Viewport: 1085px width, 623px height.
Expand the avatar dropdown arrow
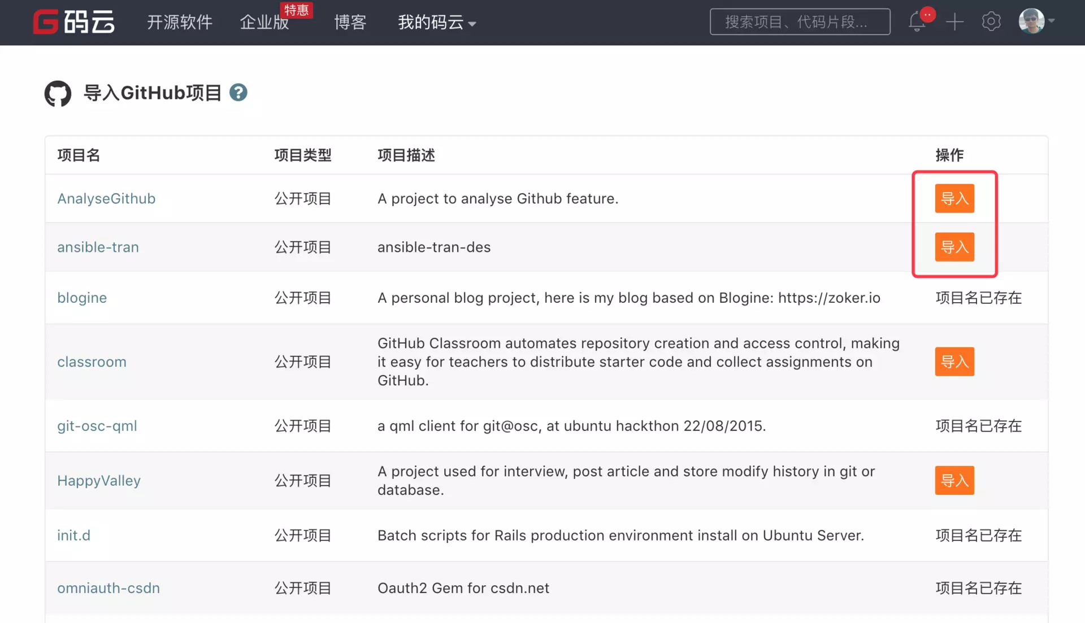click(1052, 21)
